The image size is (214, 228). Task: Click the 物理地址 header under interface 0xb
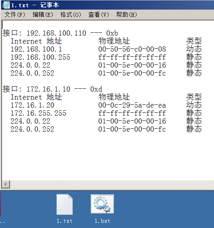coord(114,41)
